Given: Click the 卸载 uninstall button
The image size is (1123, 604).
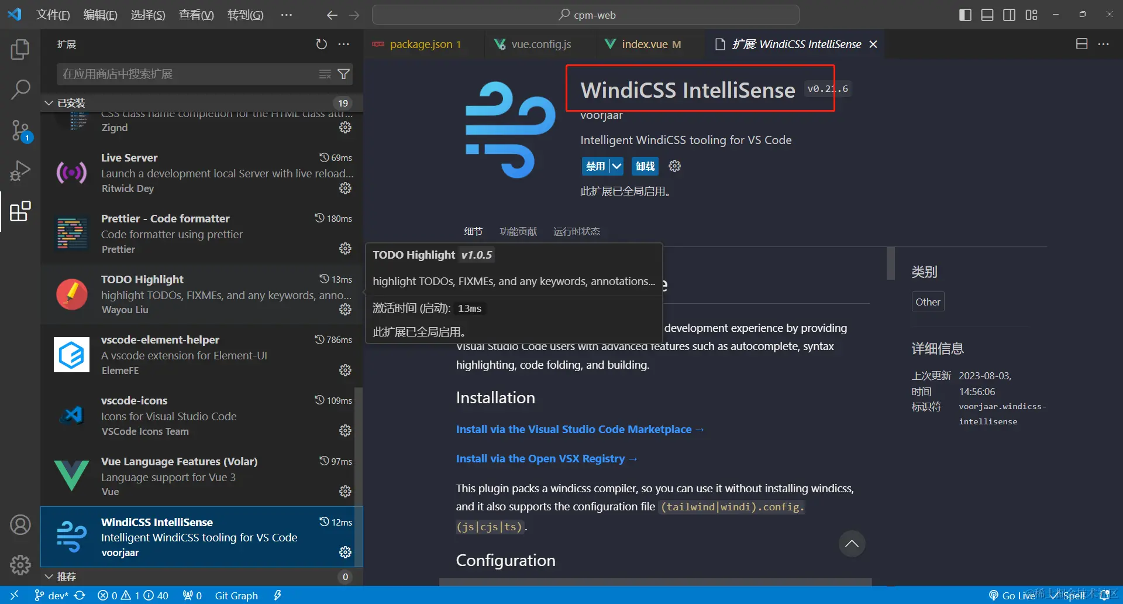Looking at the screenshot, I should click(645, 166).
